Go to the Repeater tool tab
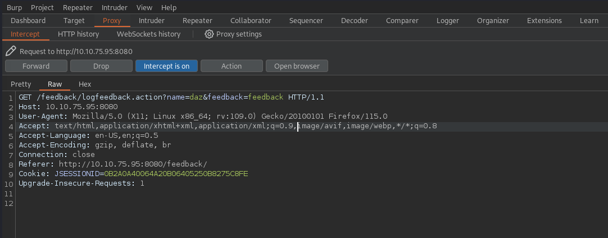The image size is (608, 238). point(197,21)
